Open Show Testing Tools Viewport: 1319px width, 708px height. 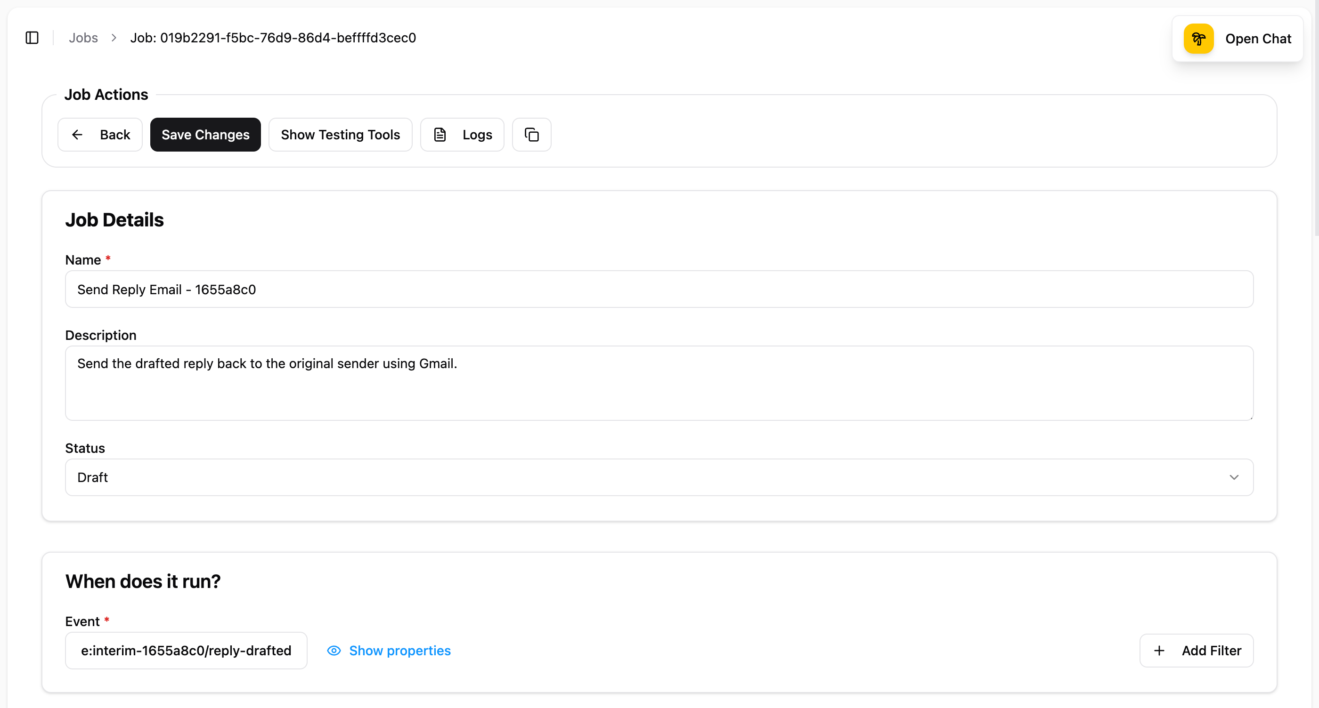340,135
